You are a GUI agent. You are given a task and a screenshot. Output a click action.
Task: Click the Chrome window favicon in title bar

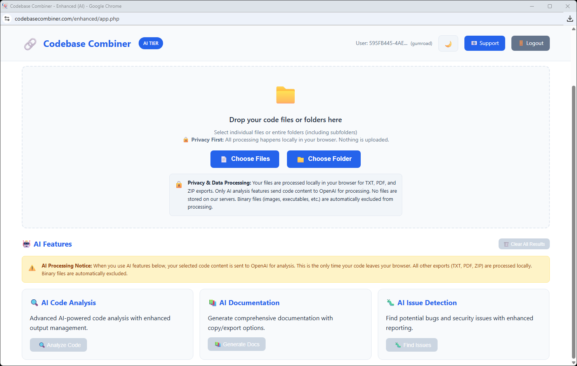tap(5, 6)
